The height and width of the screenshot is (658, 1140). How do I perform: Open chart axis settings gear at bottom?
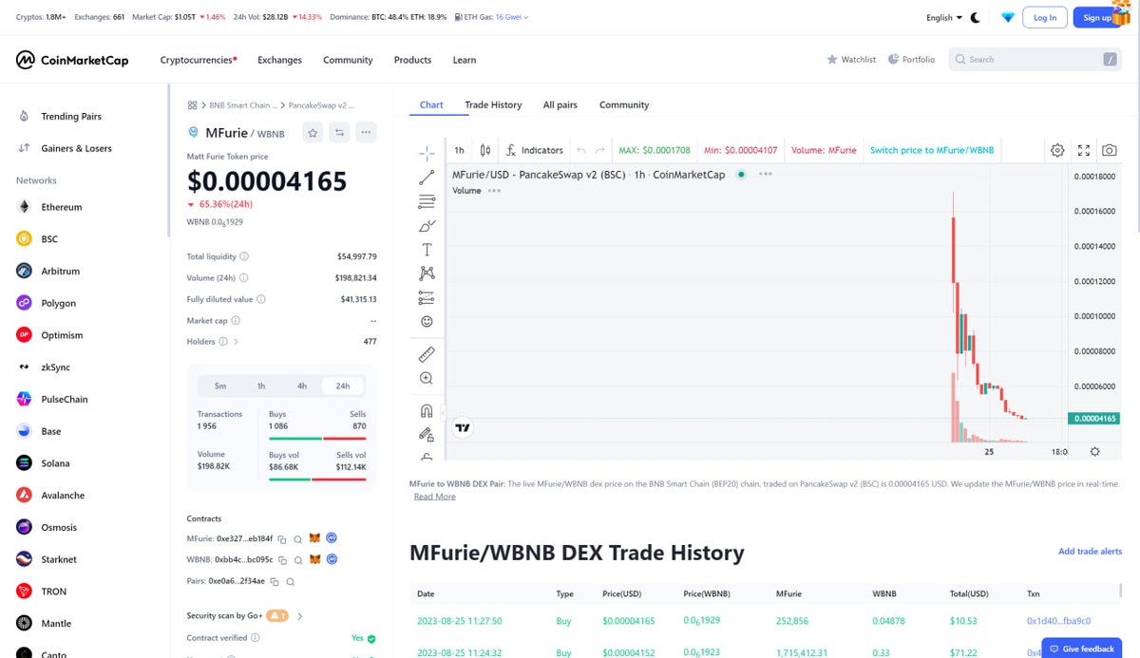(1095, 452)
